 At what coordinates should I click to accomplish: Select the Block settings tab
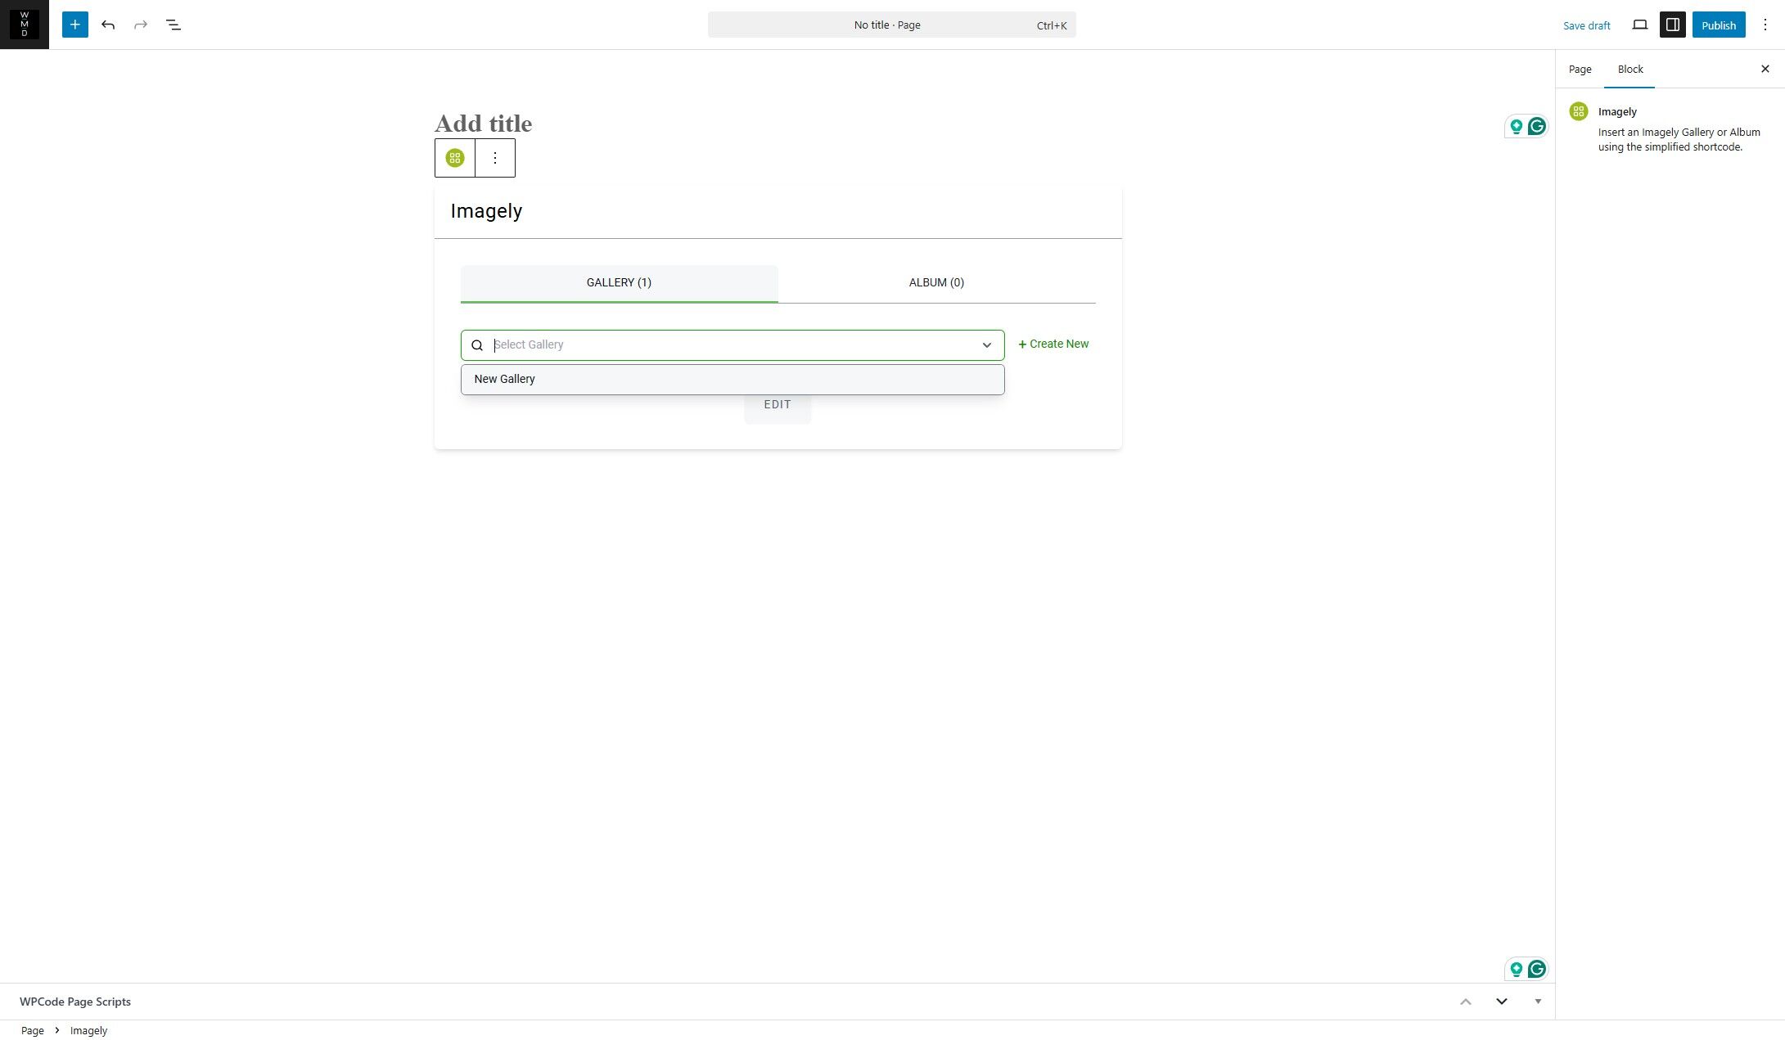[1629, 70]
